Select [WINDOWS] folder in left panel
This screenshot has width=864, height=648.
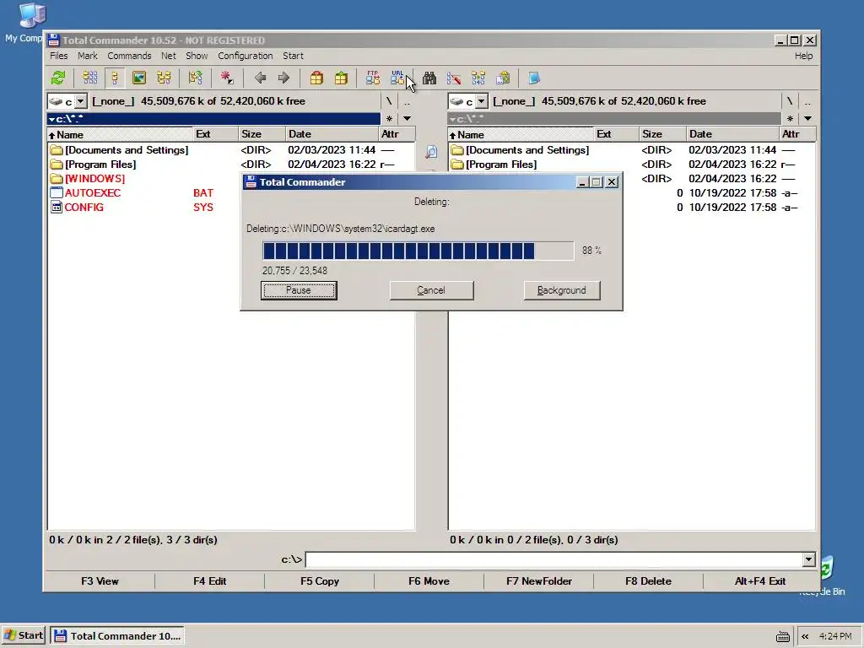pos(94,179)
